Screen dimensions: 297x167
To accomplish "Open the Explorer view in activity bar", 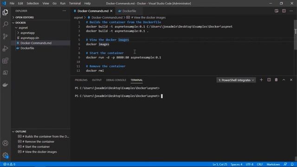I will (x=5, y=13).
